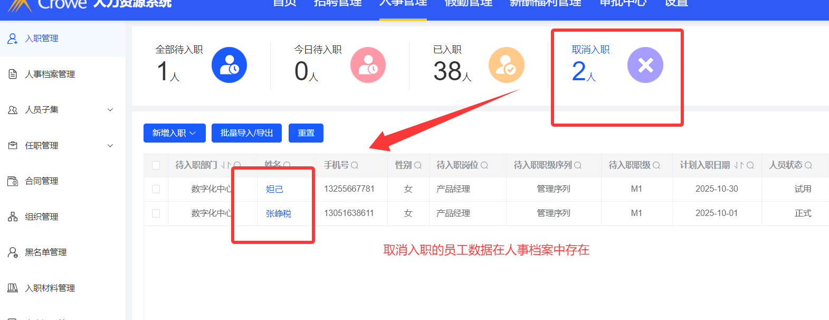Click the 黑名单管理 person icon
Viewport: 829px width, 320px height.
click(13, 252)
